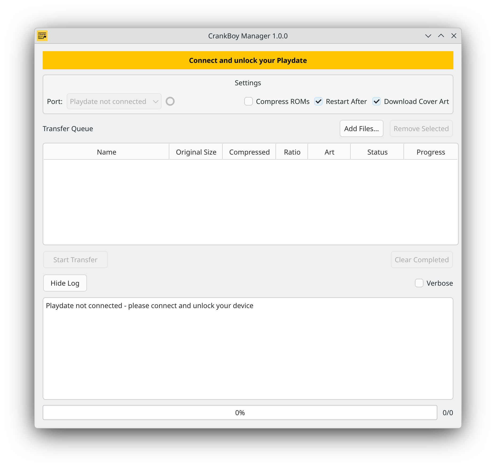
Task: Enable the Compress ROMs checkbox
Action: point(249,101)
